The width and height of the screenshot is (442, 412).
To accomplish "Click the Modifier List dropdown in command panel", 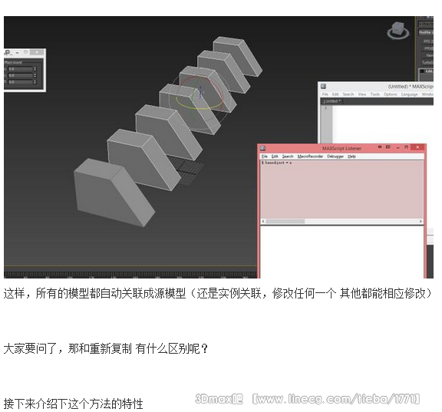I will (x=426, y=32).
